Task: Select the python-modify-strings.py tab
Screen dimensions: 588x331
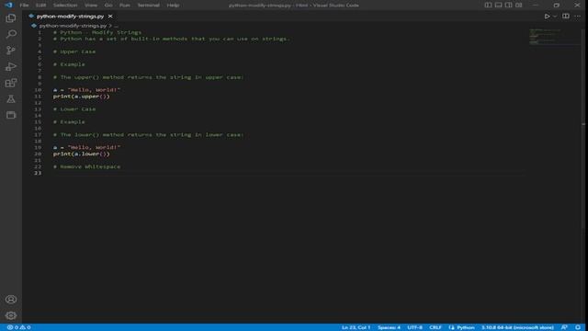Action: (70, 17)
